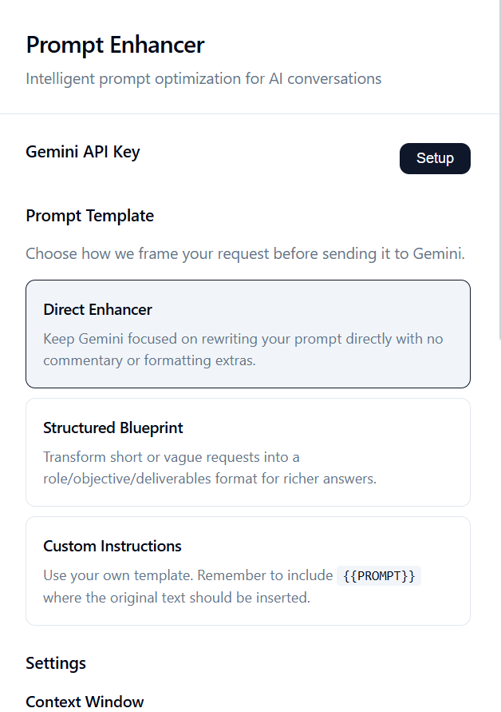
Task: Click the 'Use your own template' description text
Action: coord(187,575)
